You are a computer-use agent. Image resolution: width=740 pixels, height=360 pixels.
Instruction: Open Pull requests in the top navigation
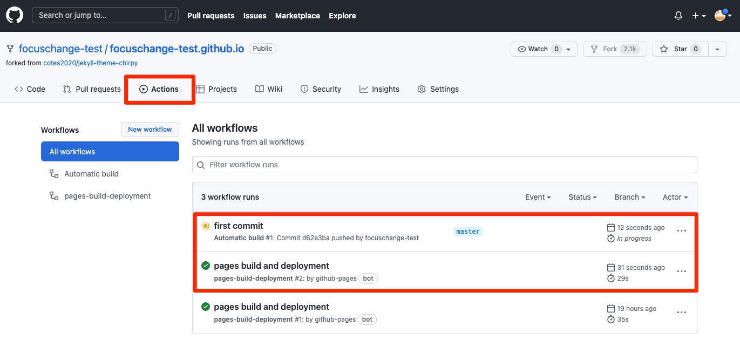211,16
